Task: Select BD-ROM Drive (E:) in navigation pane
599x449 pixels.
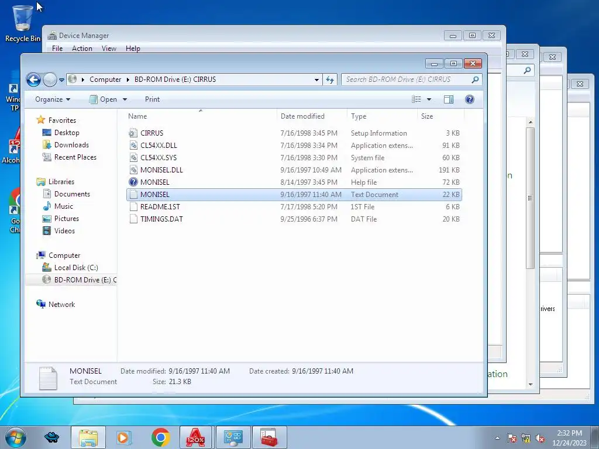Action: click(85, 280)
